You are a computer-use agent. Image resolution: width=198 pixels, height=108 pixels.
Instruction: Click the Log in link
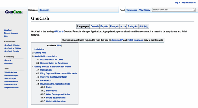tap(178, 3)
